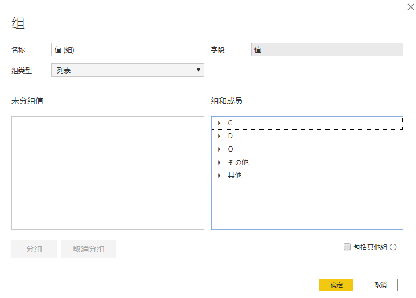The height and width of the screenshot is (298, 416).
Task: Select the Q group row text
Action: [230, 149]
